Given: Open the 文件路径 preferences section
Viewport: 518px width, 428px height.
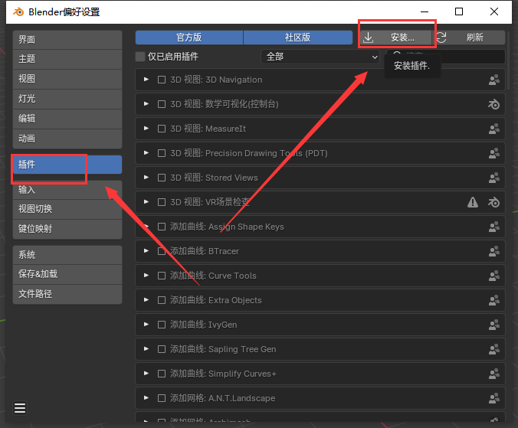Looking at the screenshot, I should tap(67, 294).
